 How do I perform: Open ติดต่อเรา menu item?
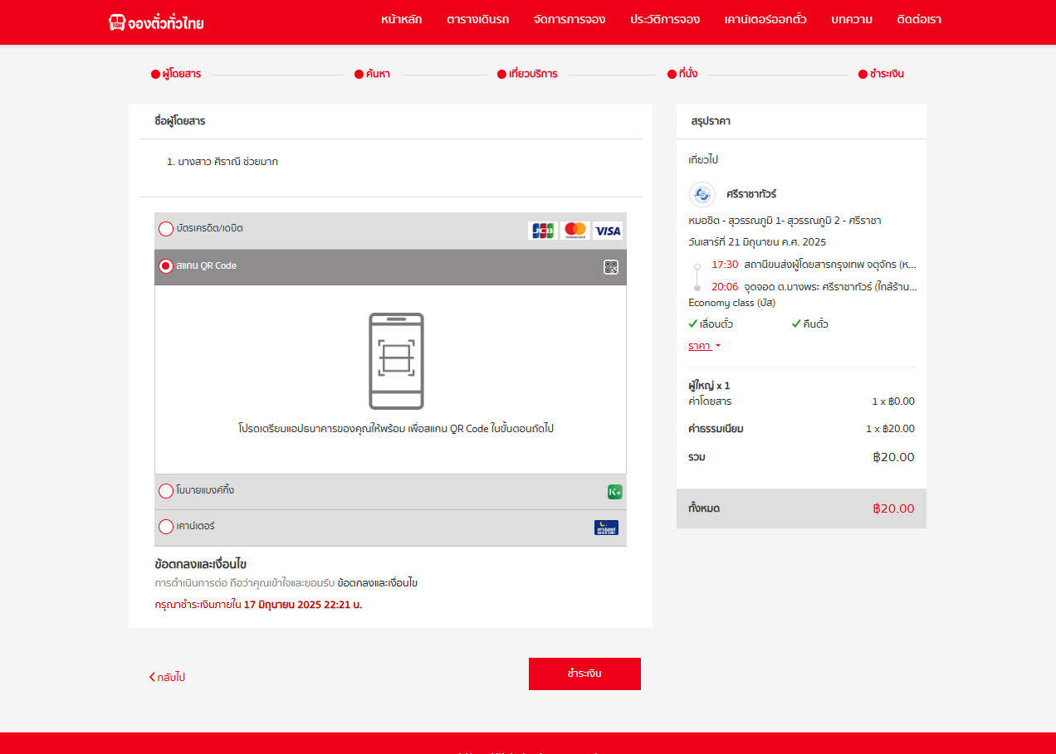(x=919, y=19)
